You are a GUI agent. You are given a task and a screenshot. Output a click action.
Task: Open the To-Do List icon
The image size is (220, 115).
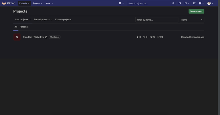pos(194,3)
